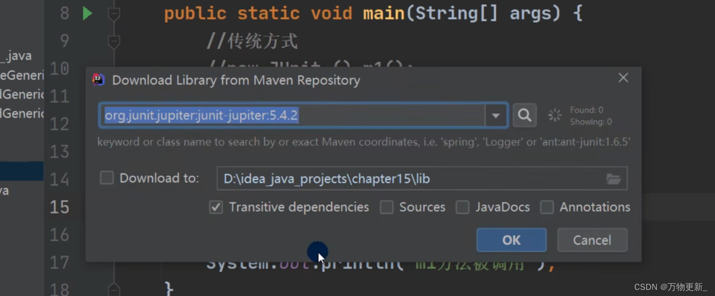
Task: Click the loading spinner beside Found counter
Action: (x=554, y=115)
